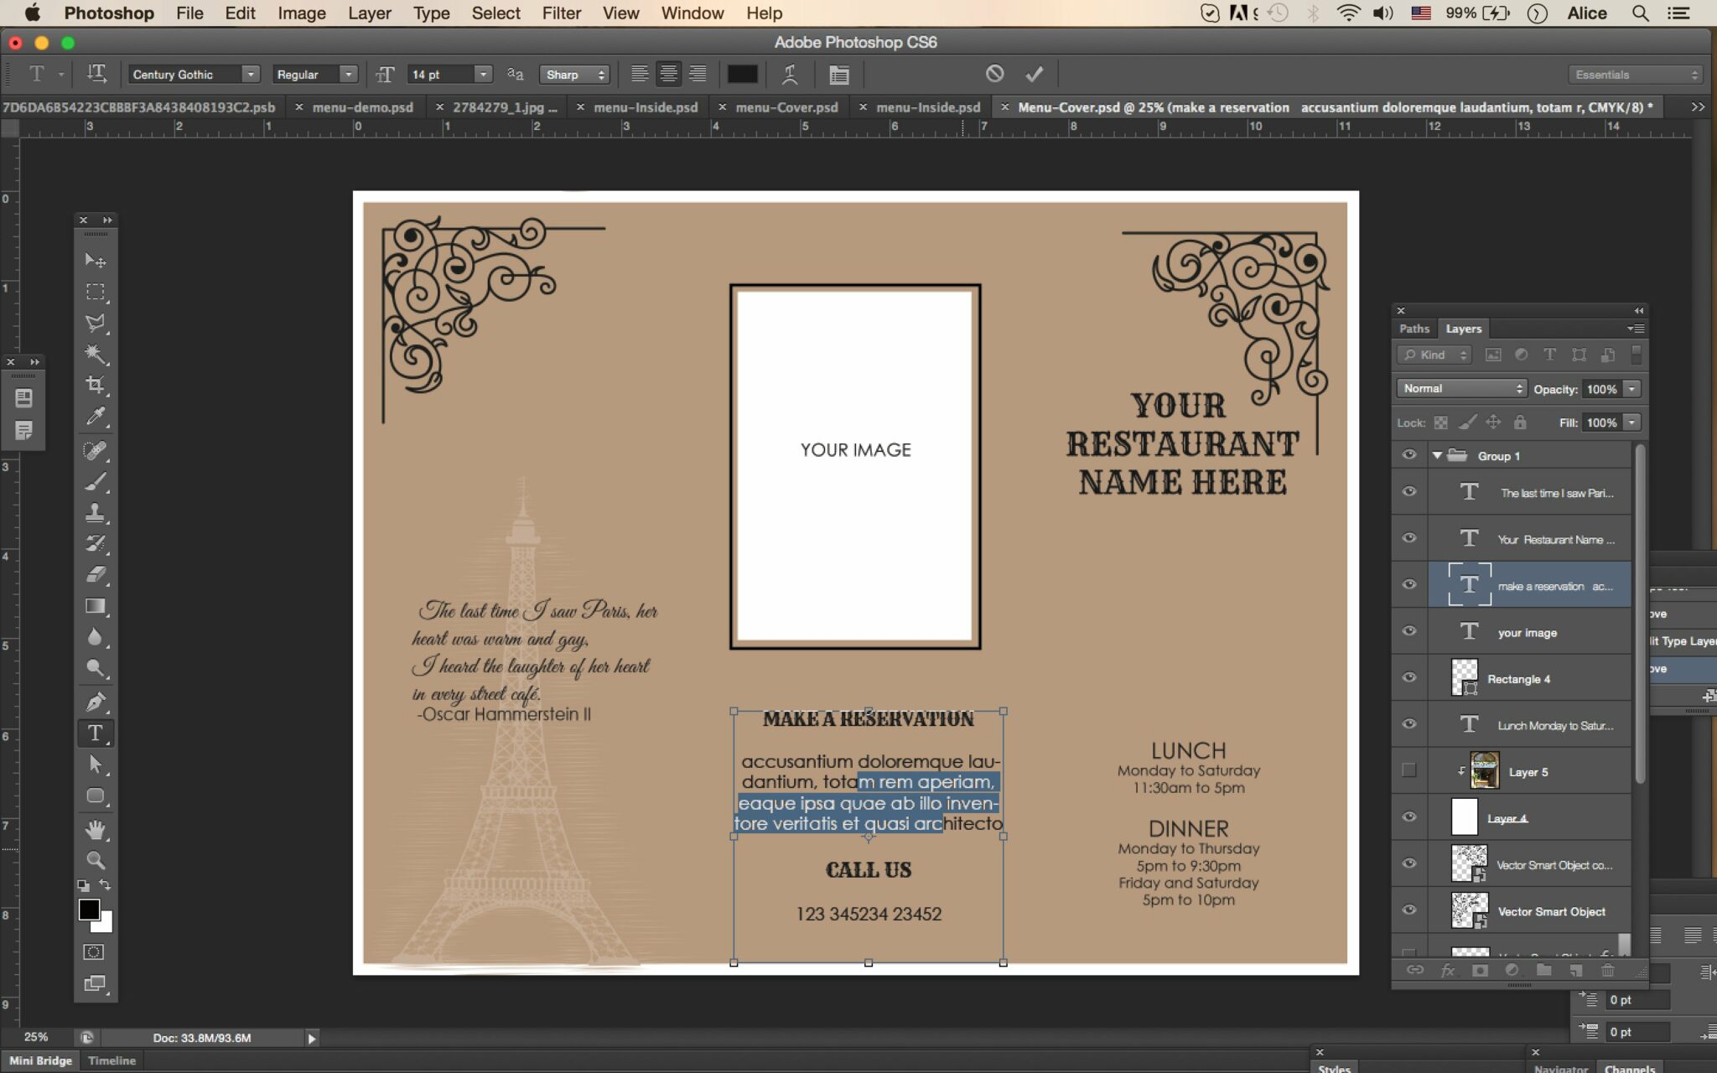Viewport: 1717px width, 1073px height.
Task: Hide the Vector Smart Object layer
Action: coord(1408,910)
